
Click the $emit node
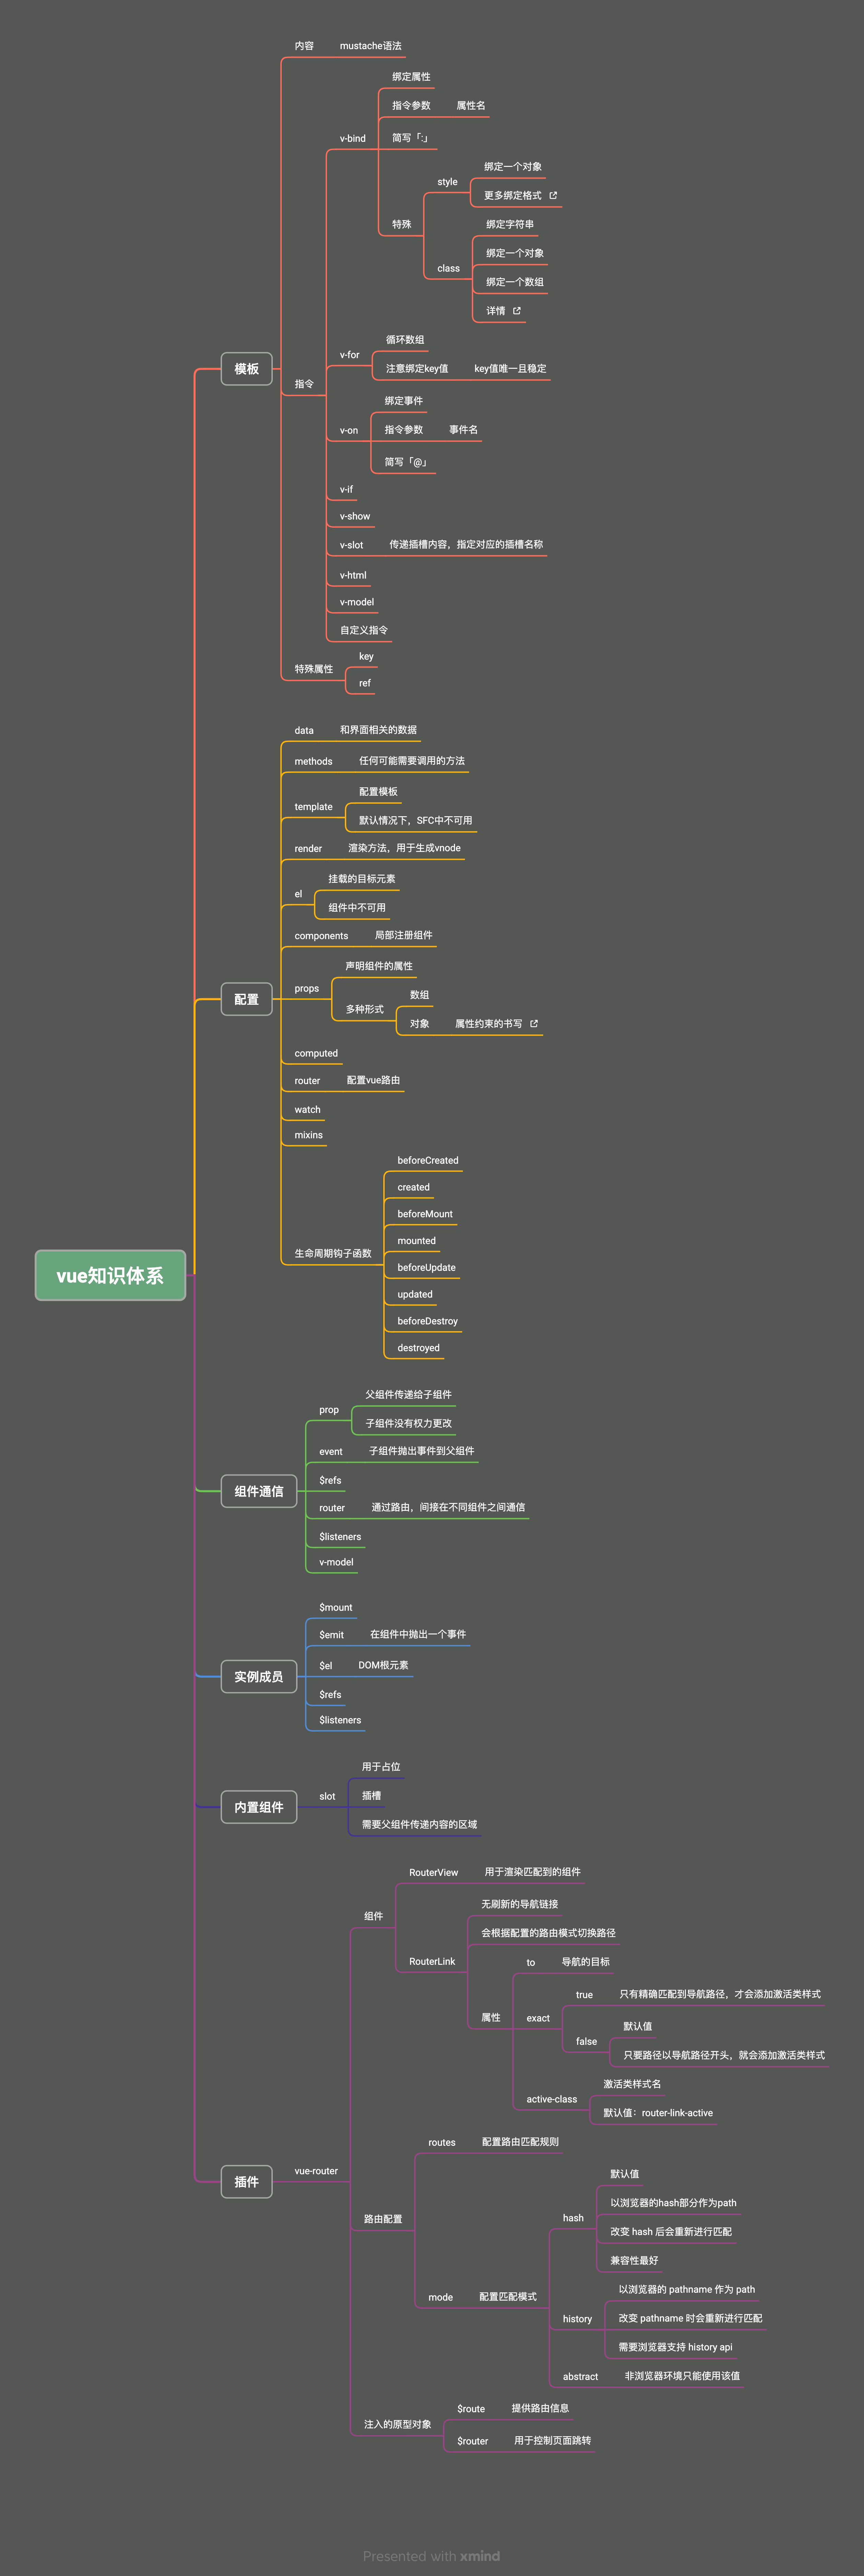tap(331, 1636)
